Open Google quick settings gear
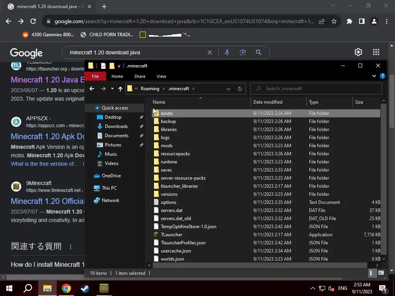Screen dimensions: 395x296 tap(358, 52)
